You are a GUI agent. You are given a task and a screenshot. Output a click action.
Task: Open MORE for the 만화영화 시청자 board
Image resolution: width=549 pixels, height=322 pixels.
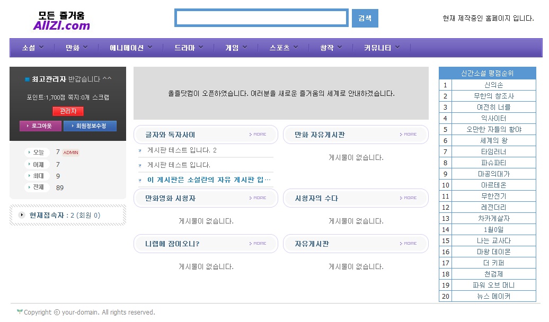tap(258, 198)
